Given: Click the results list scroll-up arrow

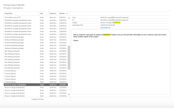Looking at the screenshot, I should click(69, 18).
